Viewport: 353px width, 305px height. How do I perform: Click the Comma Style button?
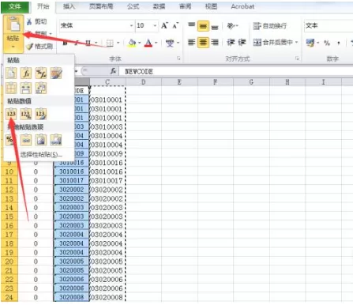coord(339,43)
